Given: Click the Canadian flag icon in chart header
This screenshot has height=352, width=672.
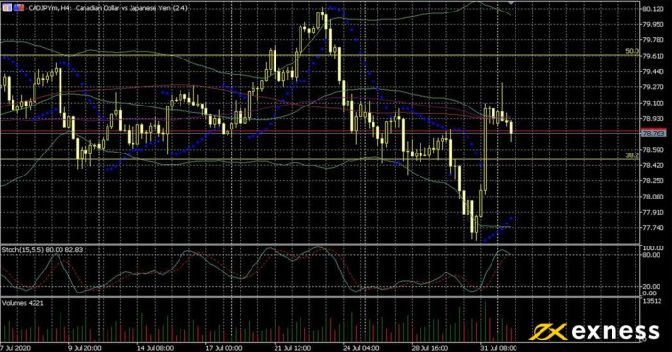Looking at the screenshot, I should [x=8, y=8].
